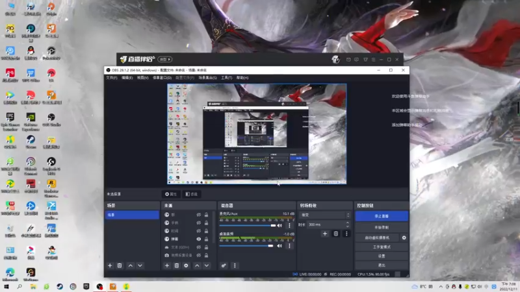The width and height of the screenshot is (520, 292).
Task: Open Windows Start menu
Action: 6,286
